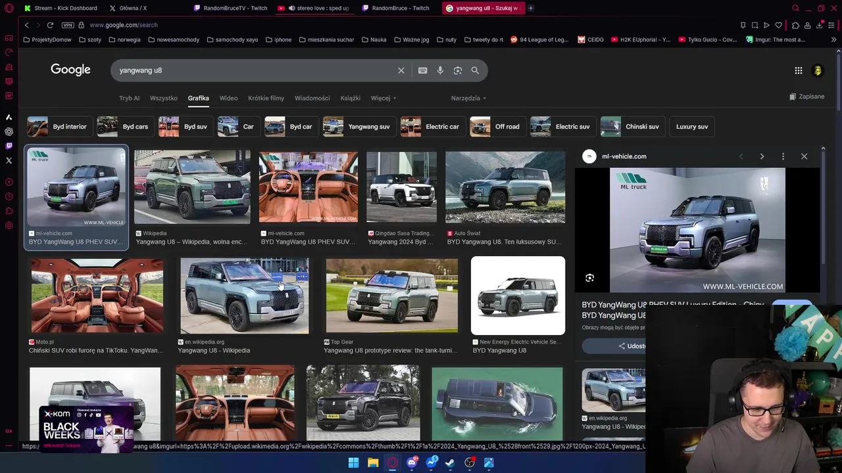Open norwegia bookmark folder
This screenshot has width=842, height=473.
[124, 39]
